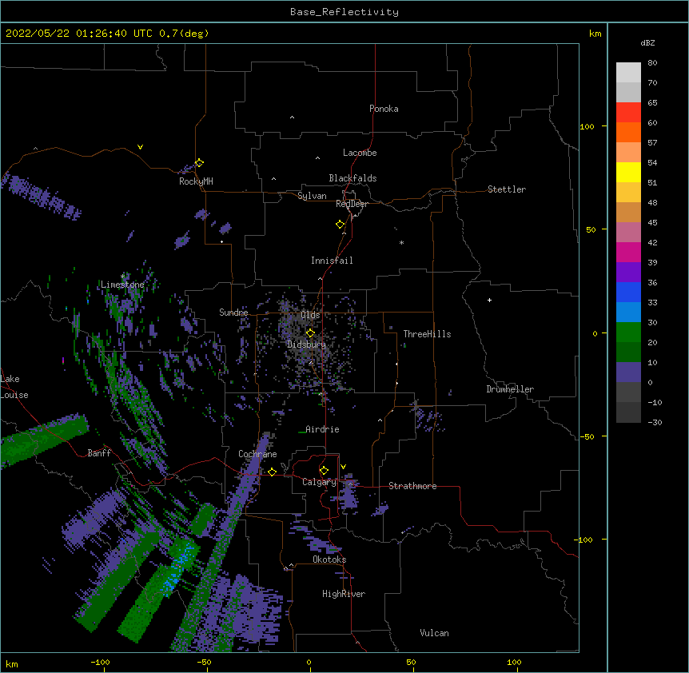The height and width of the screenshot is (673, 689).
Task: Click the Lake Louise map label
Action: click(x=14, y=387)
